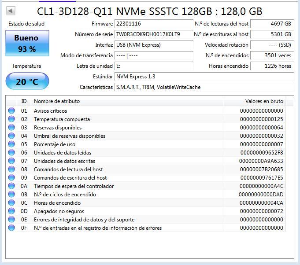Click power-on hours 1226 horas
300x265 pixels.
pyautogui.click(x=272, y=66)
